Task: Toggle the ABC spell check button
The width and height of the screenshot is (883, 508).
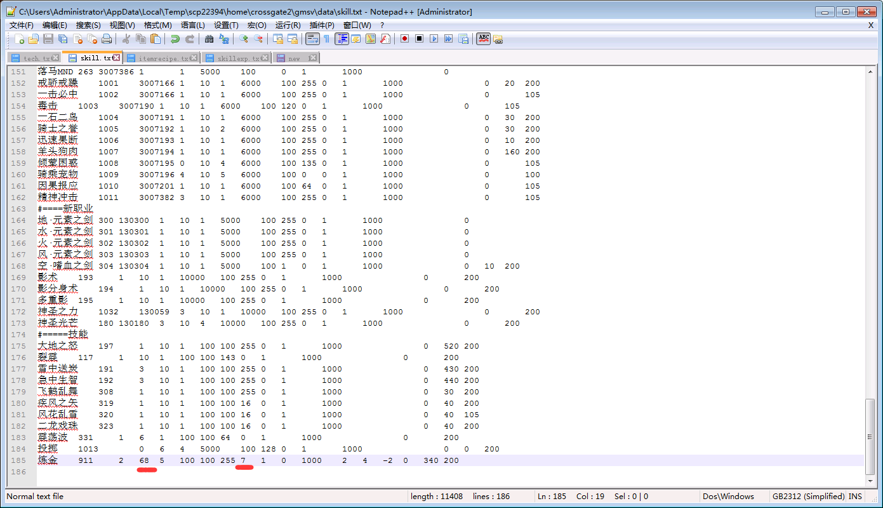Action: click(483, 39)
